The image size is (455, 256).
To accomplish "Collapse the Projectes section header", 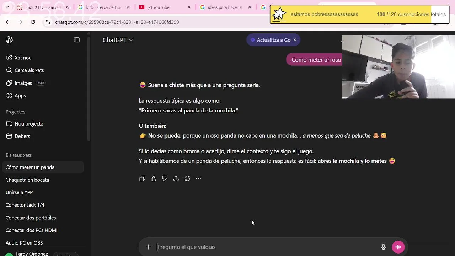I will [x=15, y=112].
